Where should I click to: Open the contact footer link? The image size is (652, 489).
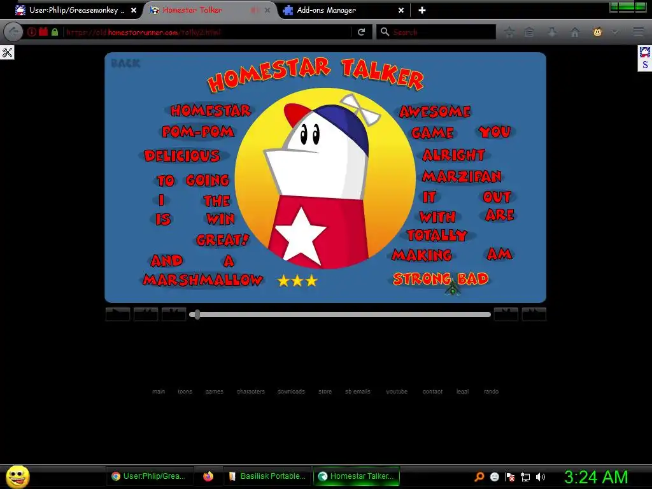tap(432, 392)
